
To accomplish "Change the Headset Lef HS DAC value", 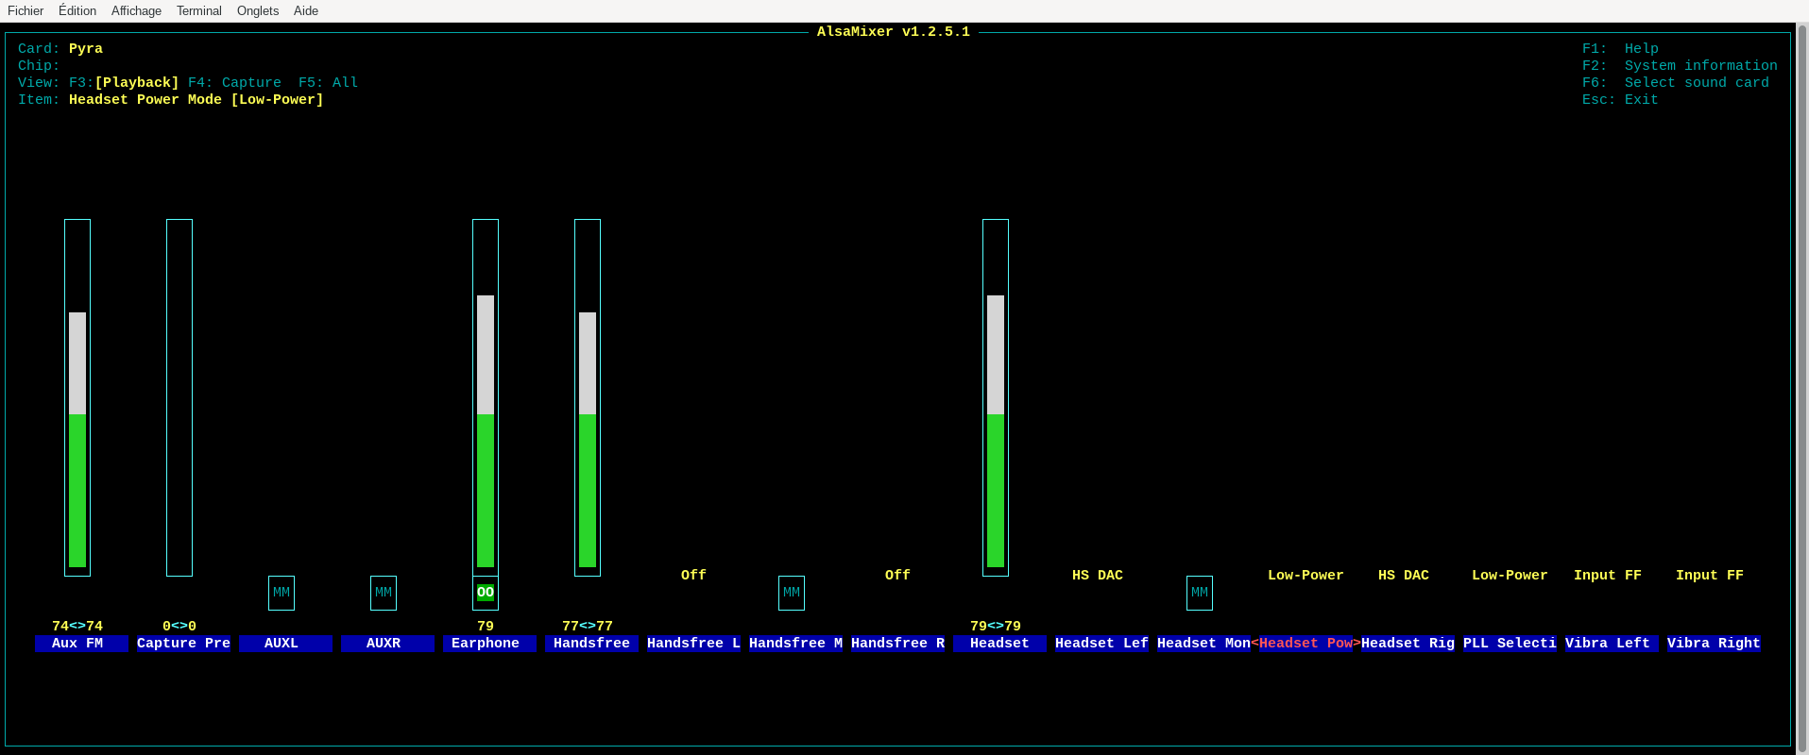I will pos(1098,576).
